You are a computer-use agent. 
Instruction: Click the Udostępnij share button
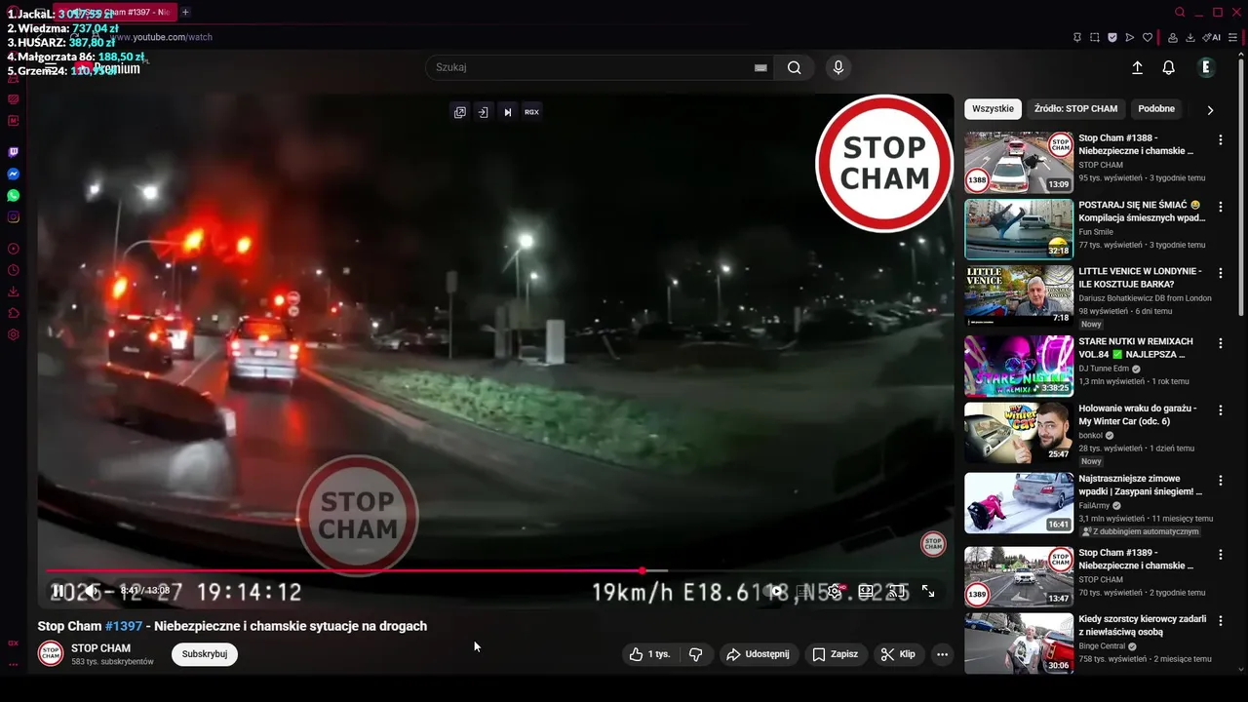pyautogui.click(x=758, y=654)
